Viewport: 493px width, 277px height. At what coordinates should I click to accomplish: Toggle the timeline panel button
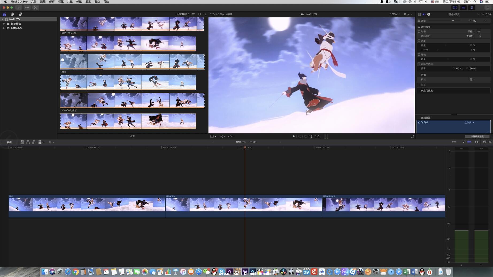tap(463, 7)
